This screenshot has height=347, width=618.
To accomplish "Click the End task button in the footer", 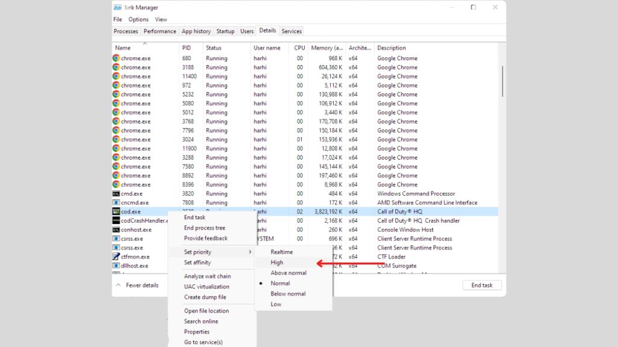I will [x=482, y=285].
